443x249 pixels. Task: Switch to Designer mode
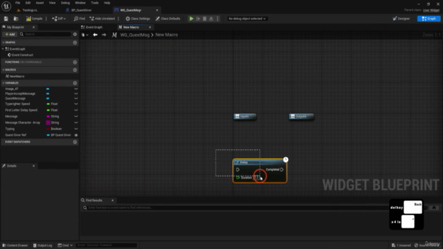point(401,19)
